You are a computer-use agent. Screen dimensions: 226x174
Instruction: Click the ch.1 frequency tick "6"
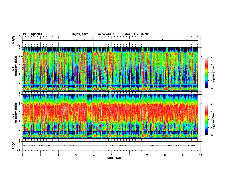[x=20, y=65]
